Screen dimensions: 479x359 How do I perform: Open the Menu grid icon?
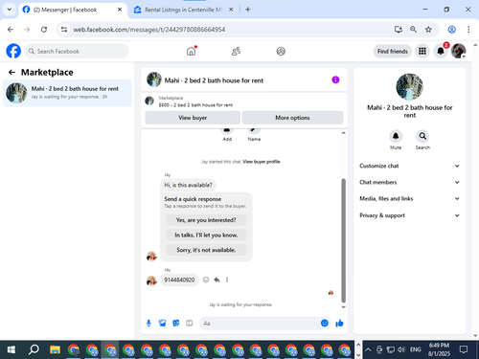click(x=422, y=51)
